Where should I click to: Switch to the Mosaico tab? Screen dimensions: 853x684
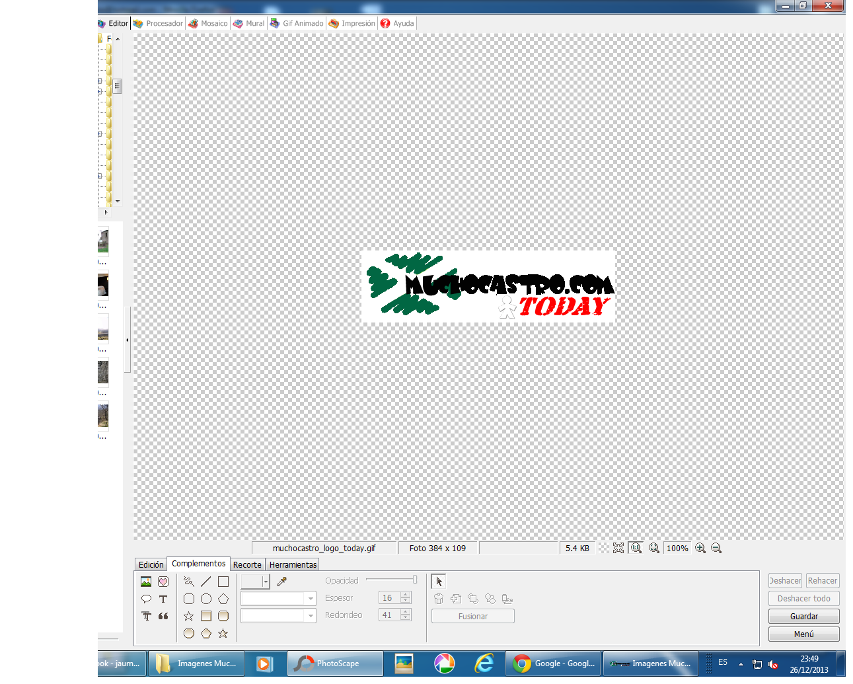coord(207,23)
